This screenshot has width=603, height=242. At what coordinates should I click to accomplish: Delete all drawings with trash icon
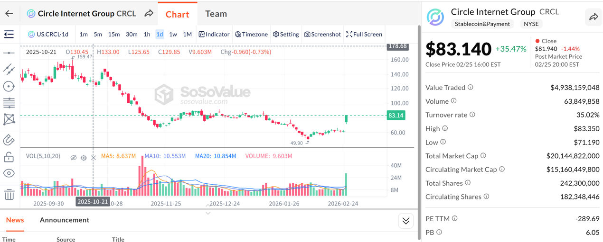pos(9,194)
